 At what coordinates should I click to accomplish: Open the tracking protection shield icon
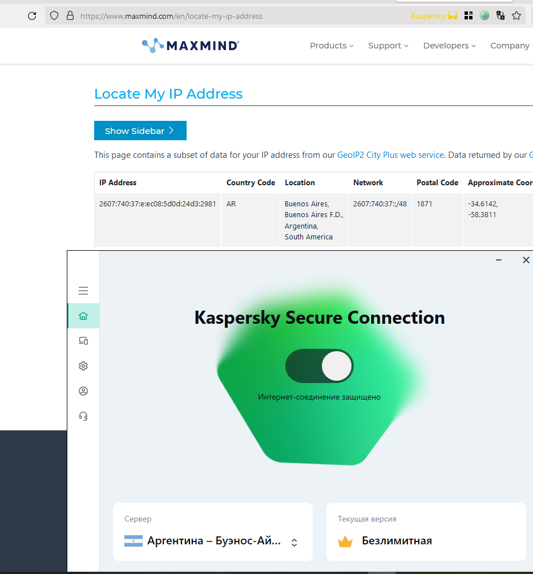pos(54,16)
